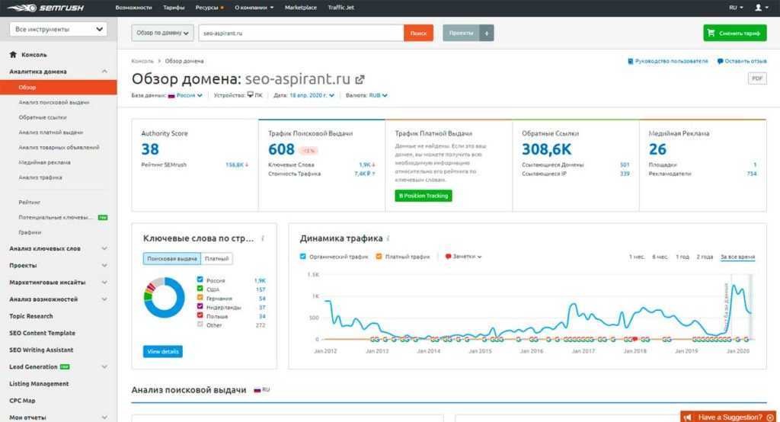
Task: Switch to the Платный tab
Action: click(x=216, y=259)
